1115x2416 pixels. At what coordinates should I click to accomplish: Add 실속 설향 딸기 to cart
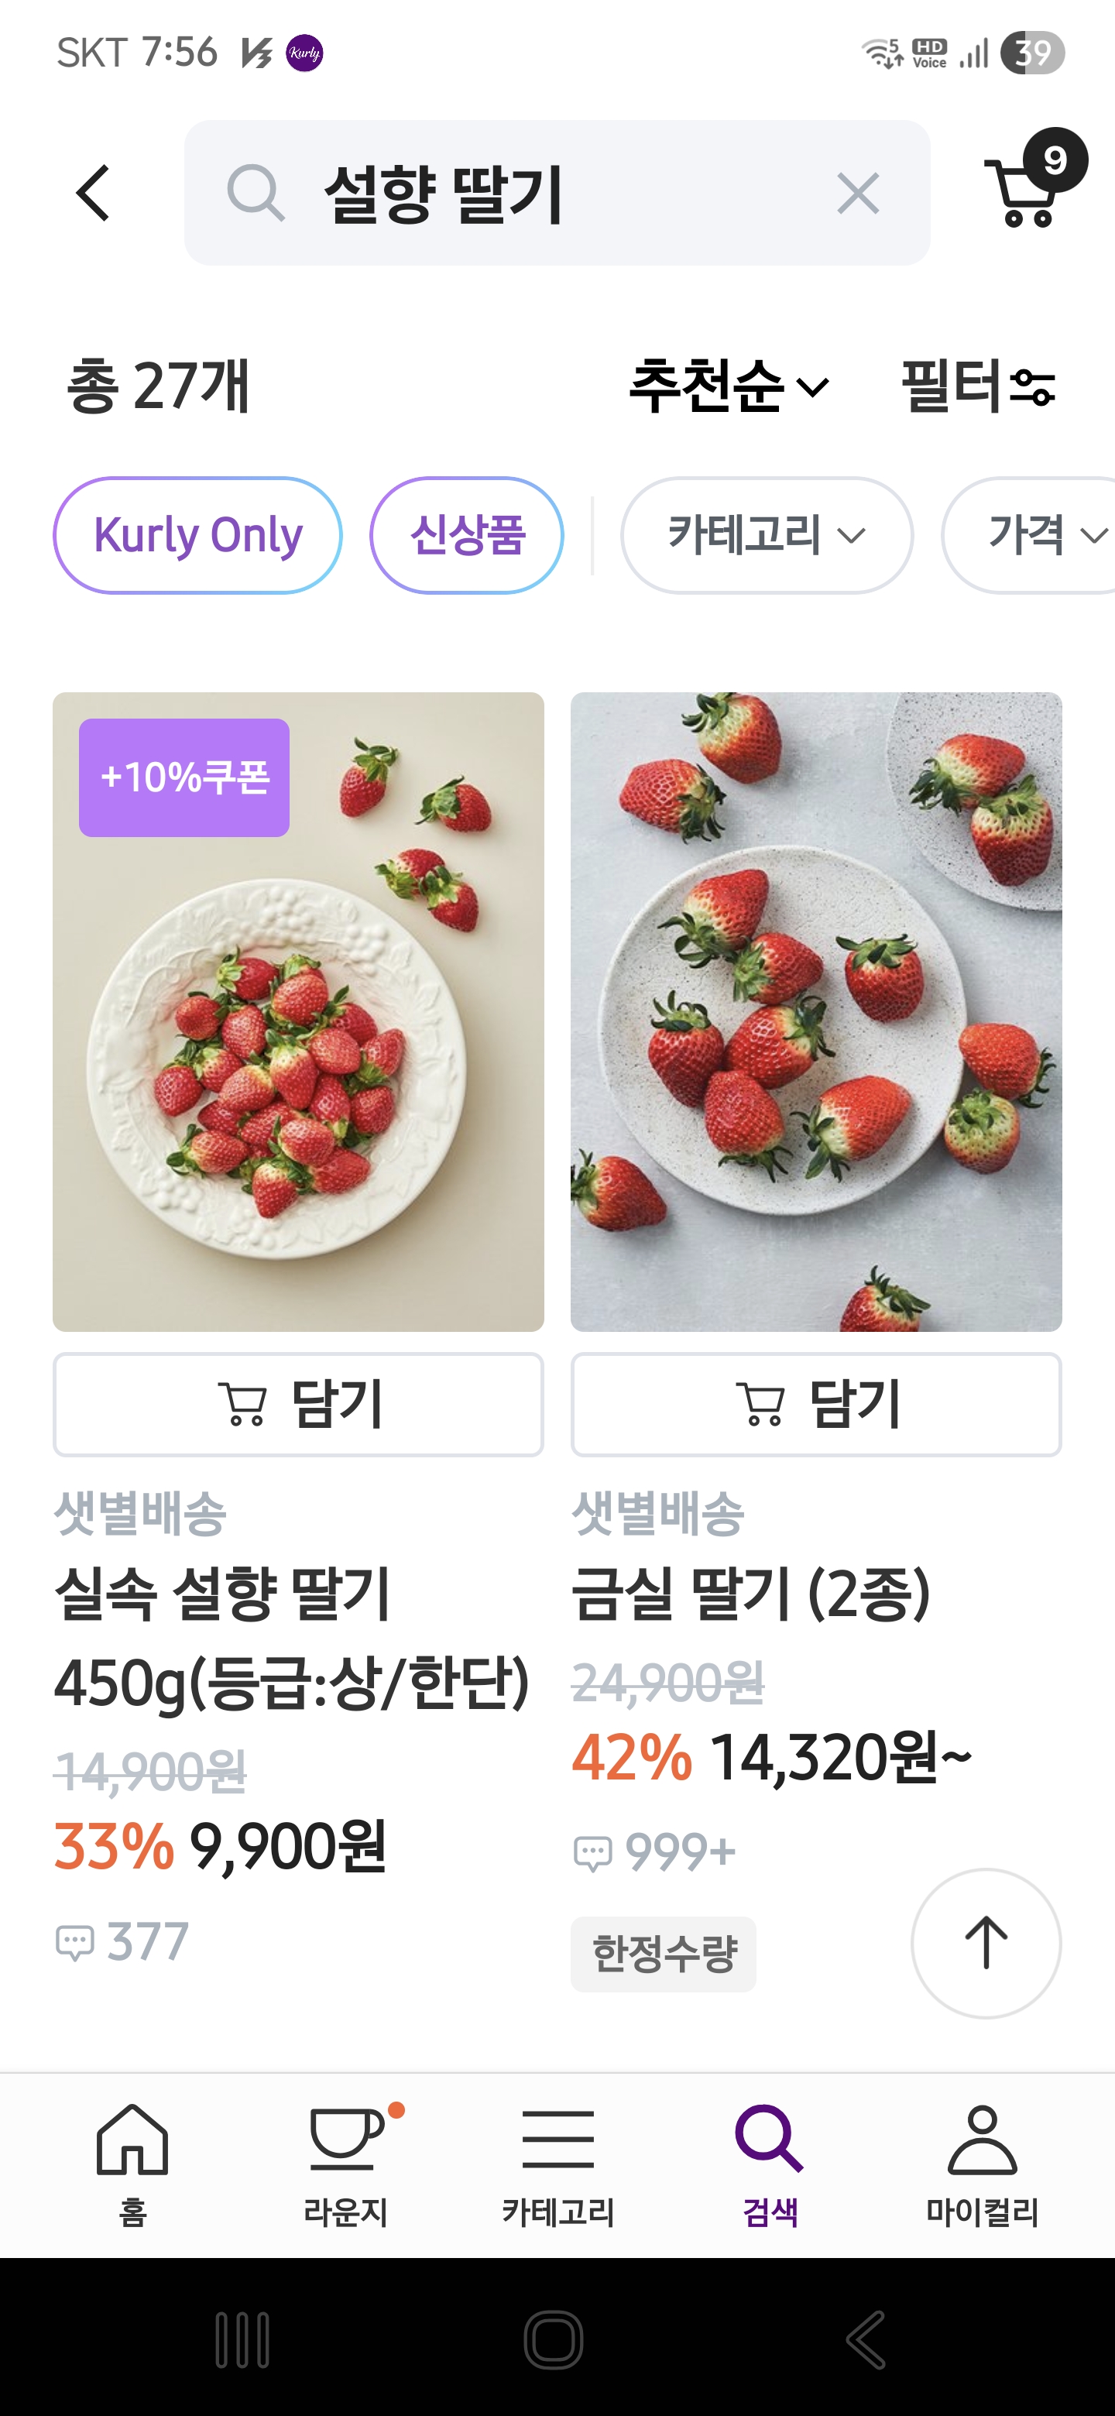pos(298,1404)
